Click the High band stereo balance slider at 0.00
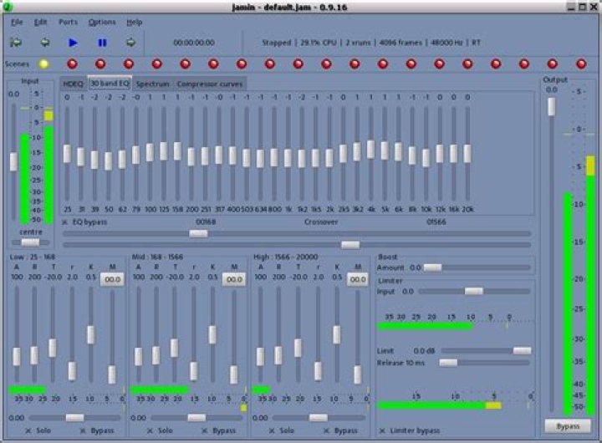 [319, 418]
